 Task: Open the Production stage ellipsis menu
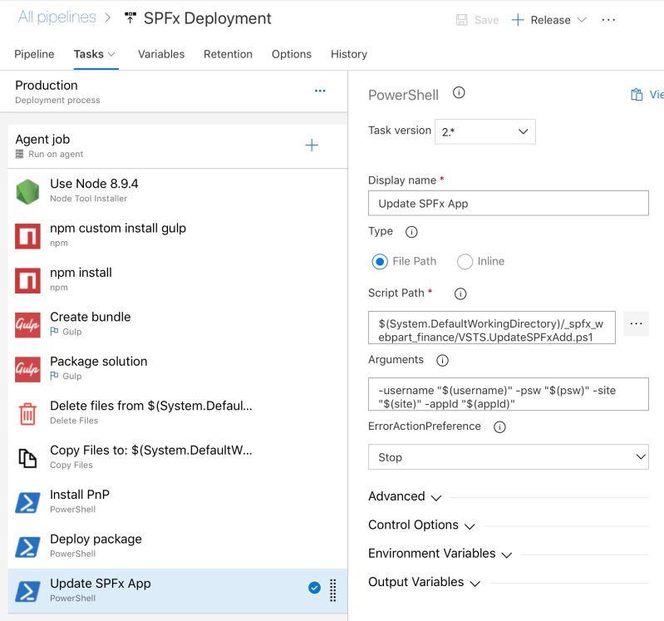pos(320,91)
